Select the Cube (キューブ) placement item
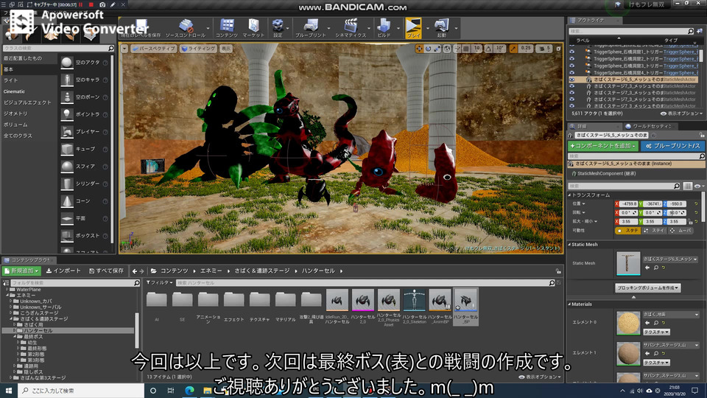Image resolution: width=707 pixels, height=398 pixels. (x=84, y=149)
